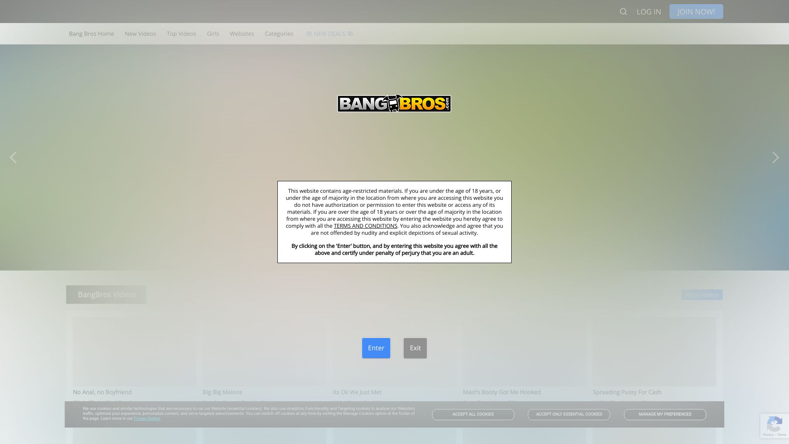Click the reCAPTCHA badge icon
The image size is (789, 444).
click(774, 424)
